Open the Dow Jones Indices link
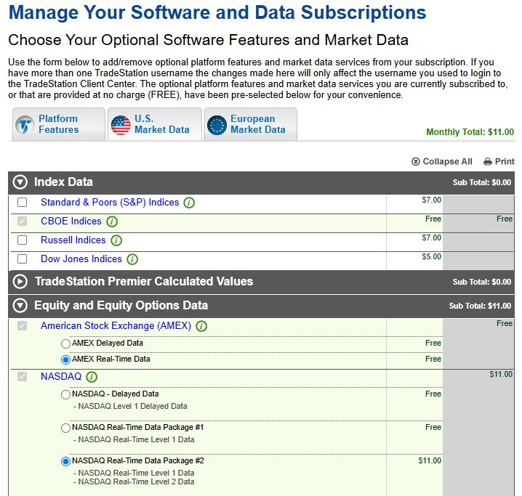Screen dimensions: 522x496 coord(81,259)
